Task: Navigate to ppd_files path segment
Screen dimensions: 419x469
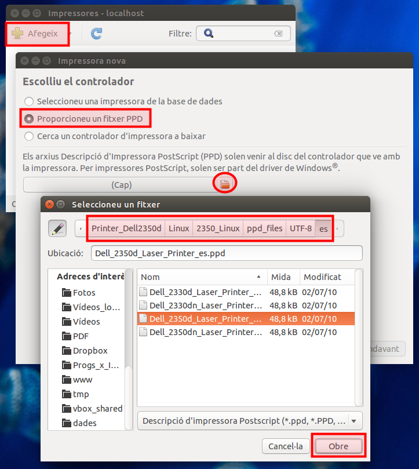Action: [x=264, y=228]
